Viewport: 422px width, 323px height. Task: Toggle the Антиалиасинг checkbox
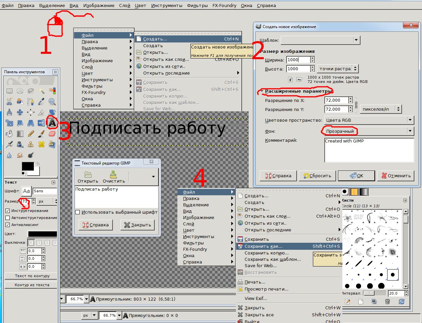coord(7,225)
